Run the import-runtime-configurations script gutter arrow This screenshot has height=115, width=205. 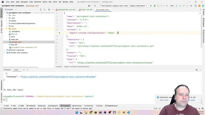60,33
